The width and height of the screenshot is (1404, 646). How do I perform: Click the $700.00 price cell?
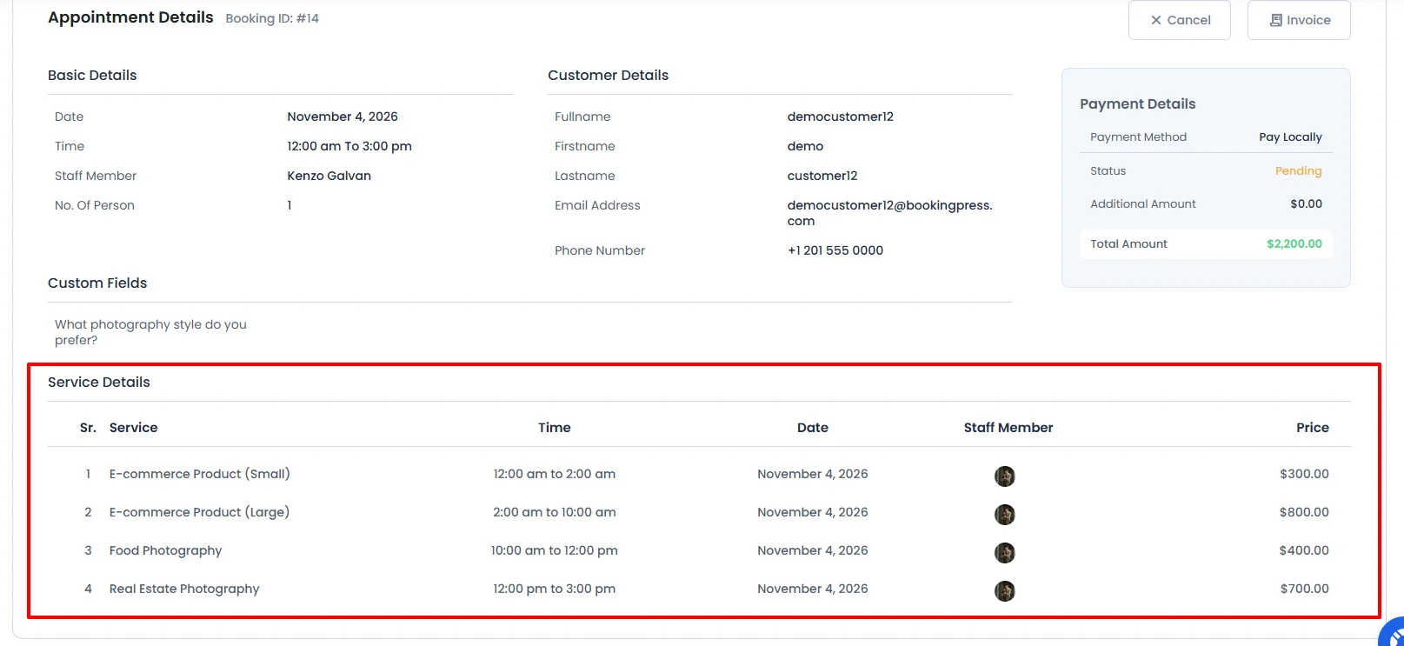[x=1304, y=589]
